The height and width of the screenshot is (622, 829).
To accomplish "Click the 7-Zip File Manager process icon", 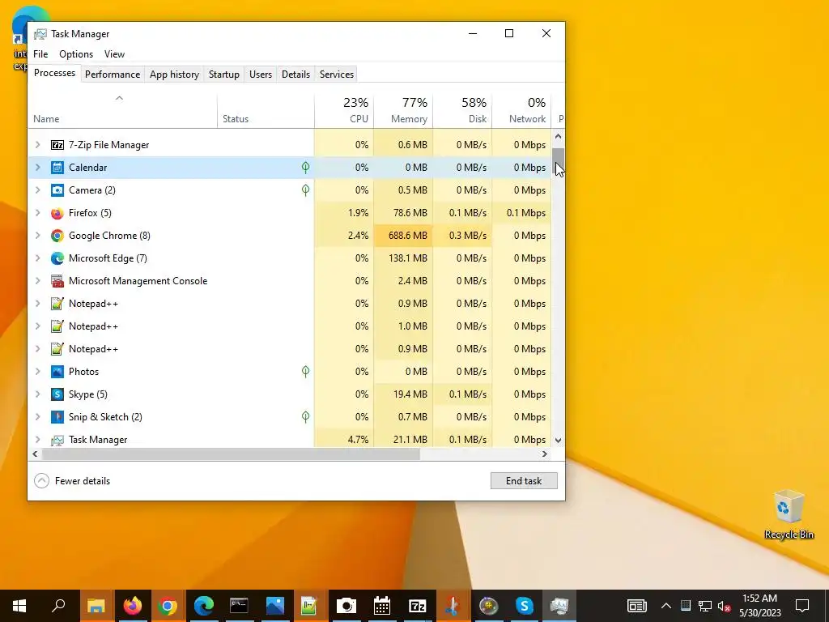I will coord(57,145).
